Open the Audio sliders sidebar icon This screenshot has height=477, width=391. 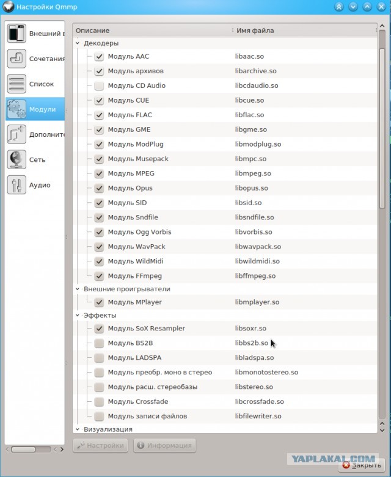pyautogui.click(x=16, y=185)
